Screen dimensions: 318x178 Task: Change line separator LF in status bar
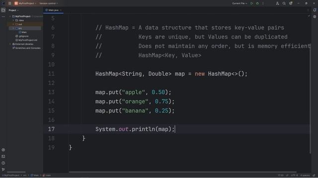point(287,176)
